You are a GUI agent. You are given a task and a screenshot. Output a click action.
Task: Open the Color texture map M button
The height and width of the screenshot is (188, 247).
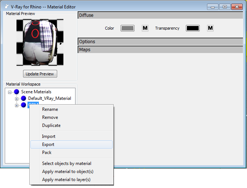click(145, 28)
